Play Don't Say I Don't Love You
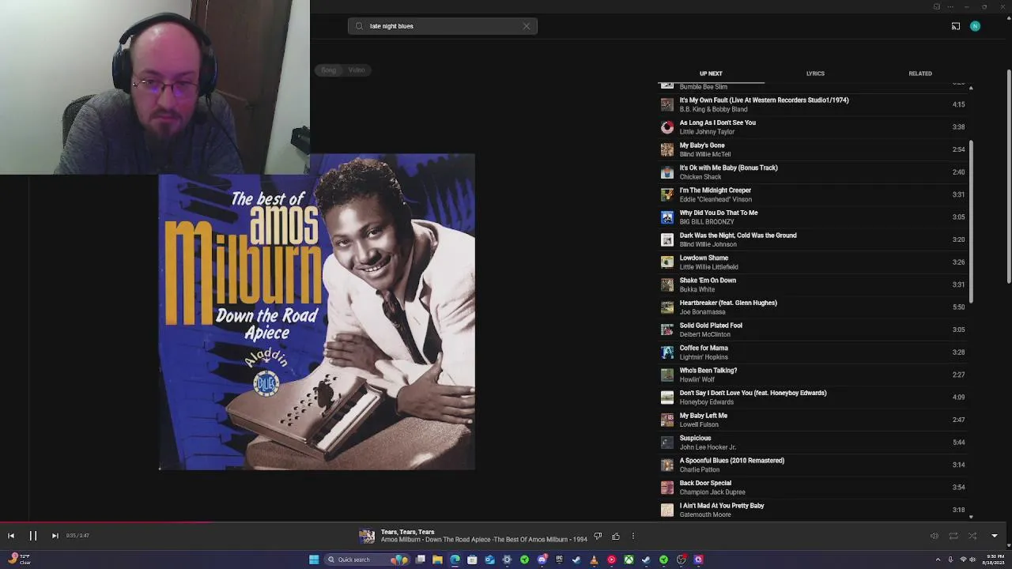 (814, 398)
